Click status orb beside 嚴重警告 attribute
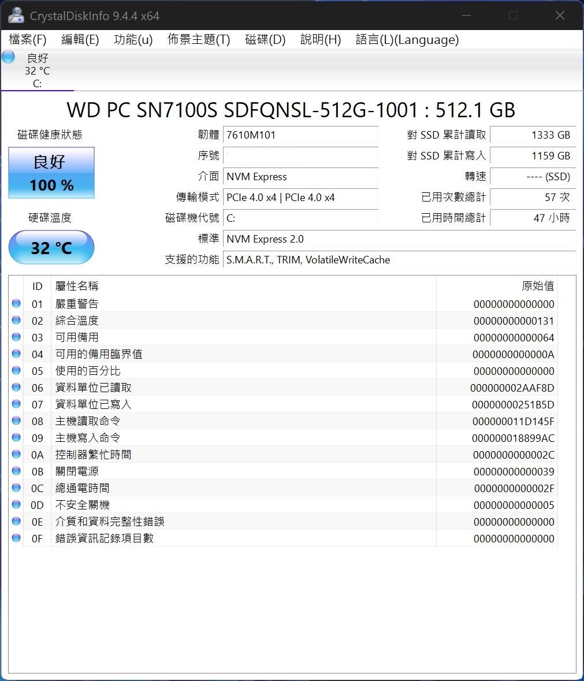This screenshot has width=584, height=681. click(16, 304)
